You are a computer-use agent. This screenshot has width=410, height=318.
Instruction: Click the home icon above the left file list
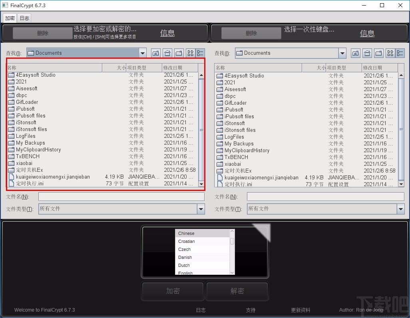point(167,53)
